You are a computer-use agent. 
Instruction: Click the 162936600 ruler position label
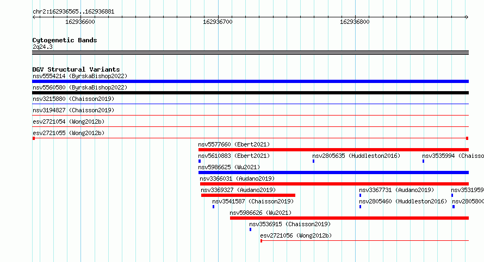pos(80,22)
